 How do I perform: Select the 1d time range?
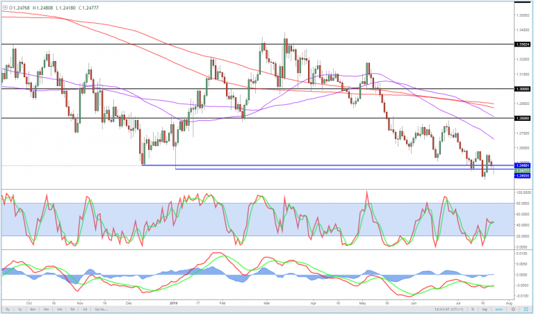coord(84,309)
